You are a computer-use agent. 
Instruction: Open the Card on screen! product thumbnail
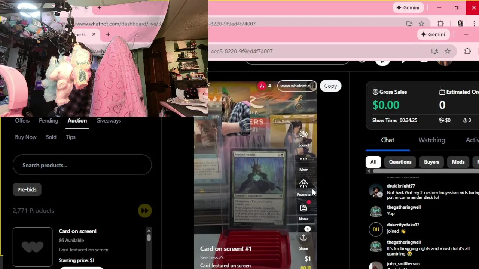click(33, 247)
